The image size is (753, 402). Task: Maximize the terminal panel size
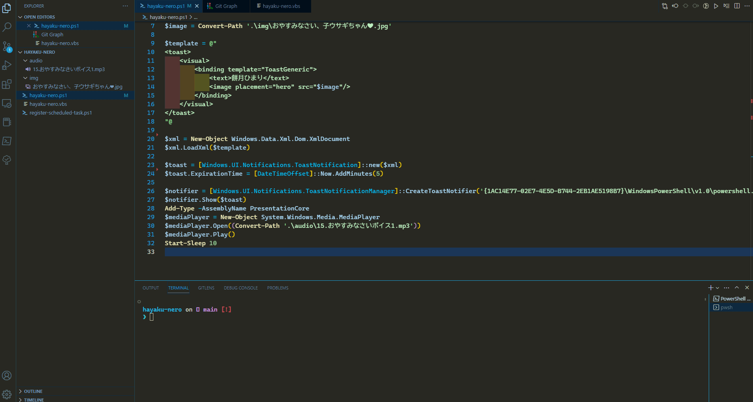(737, 288)
